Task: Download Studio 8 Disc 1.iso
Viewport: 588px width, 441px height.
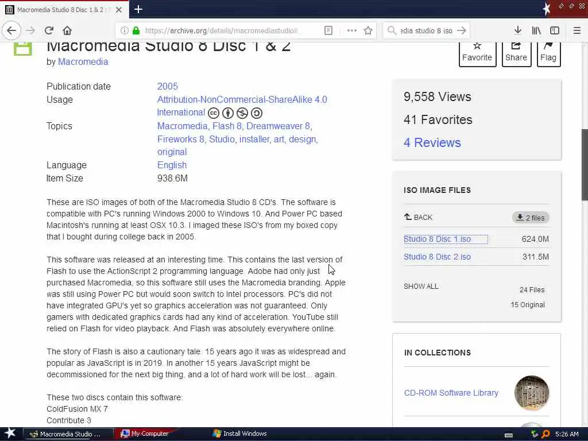Action: 437,239
